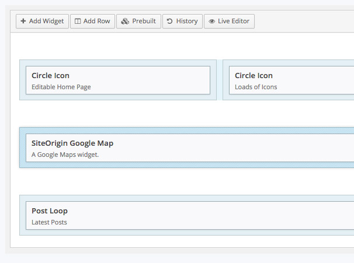Image resolution: width=354 pixels, height=263 pixels.
Task: Select the Editable Home Page Circle Icon widget
Action: tap(118, 80)
